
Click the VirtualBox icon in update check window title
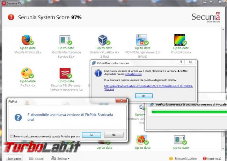pos(152,105)
